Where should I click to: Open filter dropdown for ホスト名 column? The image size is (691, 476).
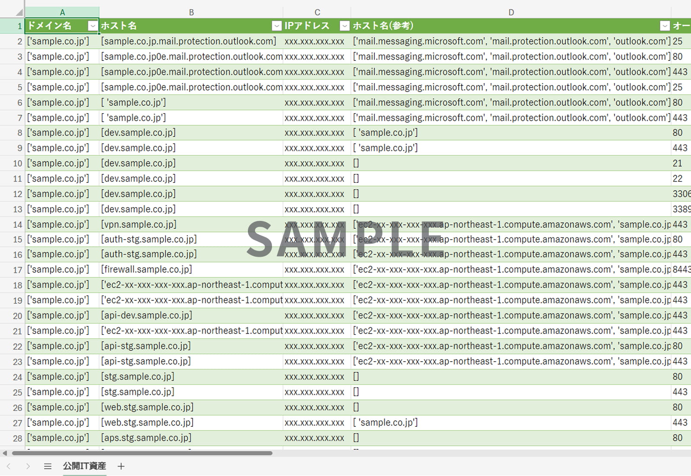pos(277,26)
